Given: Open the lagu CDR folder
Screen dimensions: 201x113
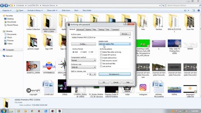Looking at the screenshot, I should tap(49, 42).
